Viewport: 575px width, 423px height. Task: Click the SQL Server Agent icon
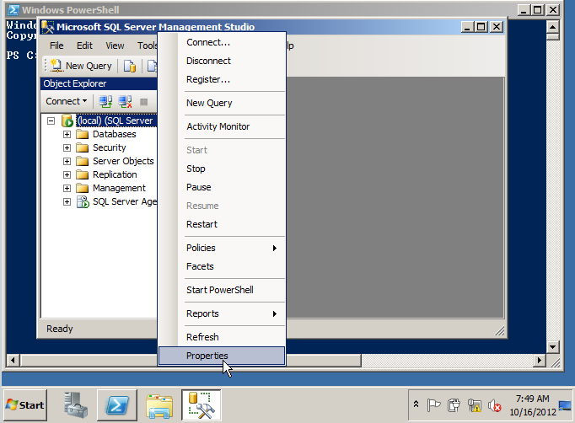[83, 201]
